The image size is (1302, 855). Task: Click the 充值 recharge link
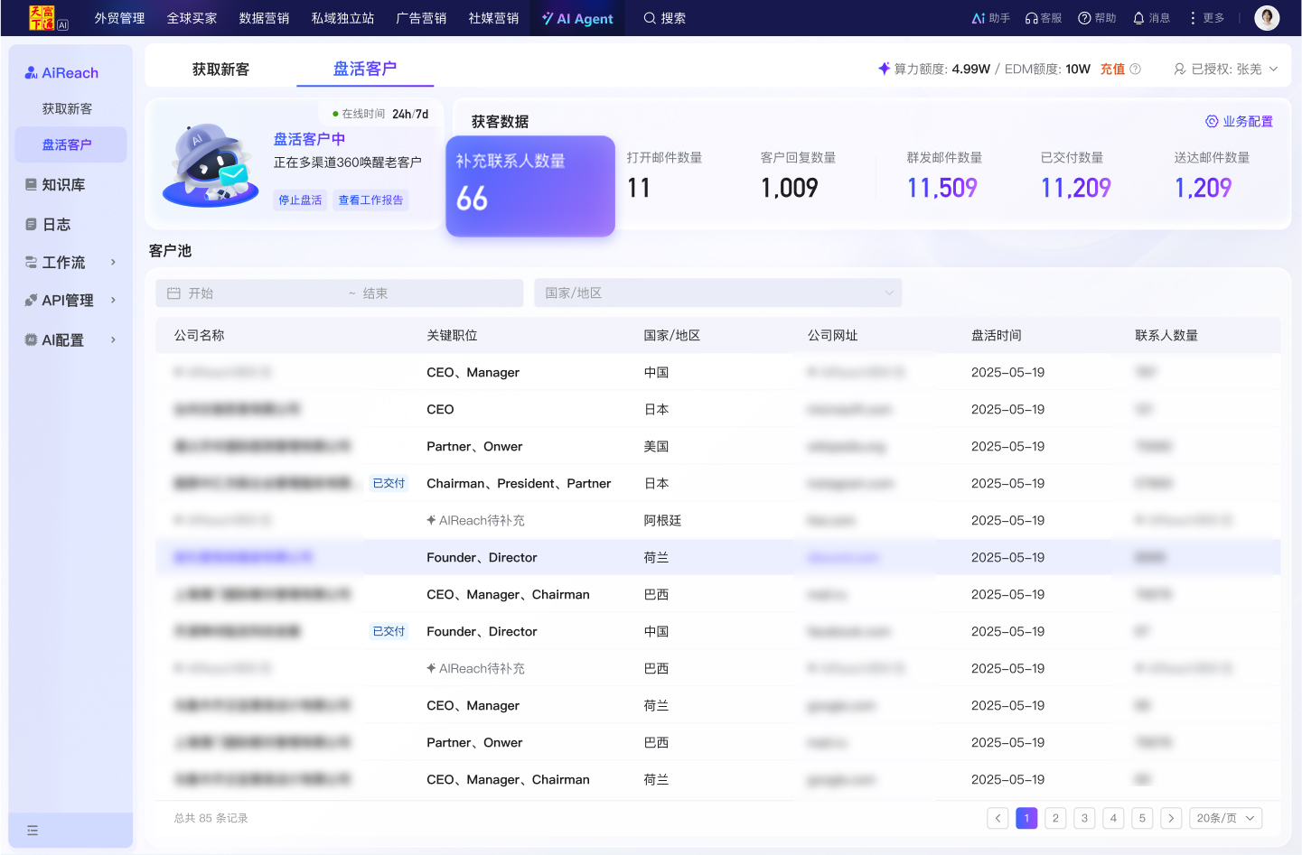click(x=1112, y=70)
